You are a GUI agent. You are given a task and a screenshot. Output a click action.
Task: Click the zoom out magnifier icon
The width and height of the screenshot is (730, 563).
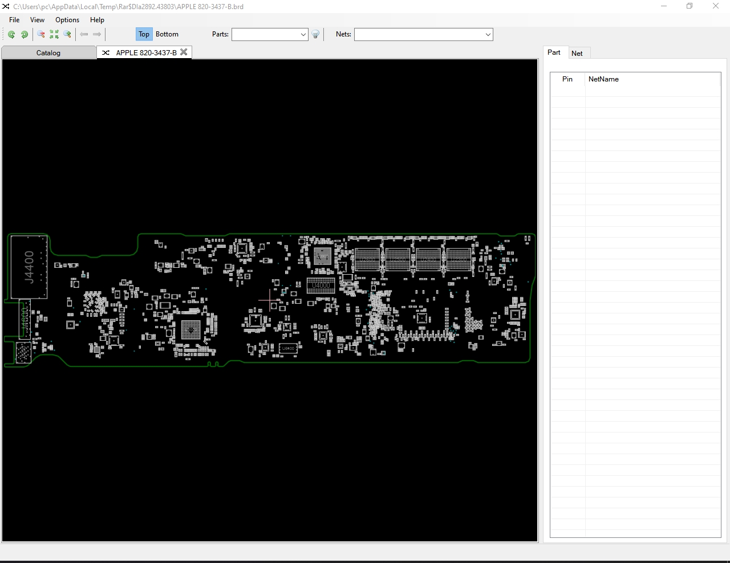coord(41,34)
